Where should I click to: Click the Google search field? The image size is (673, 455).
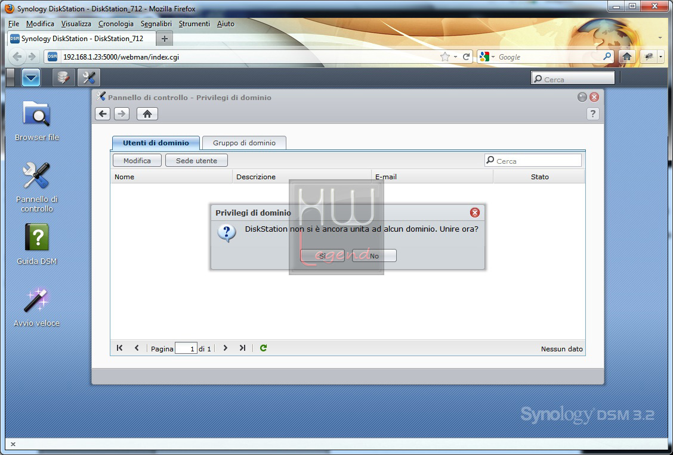click(x=549, y=57)
